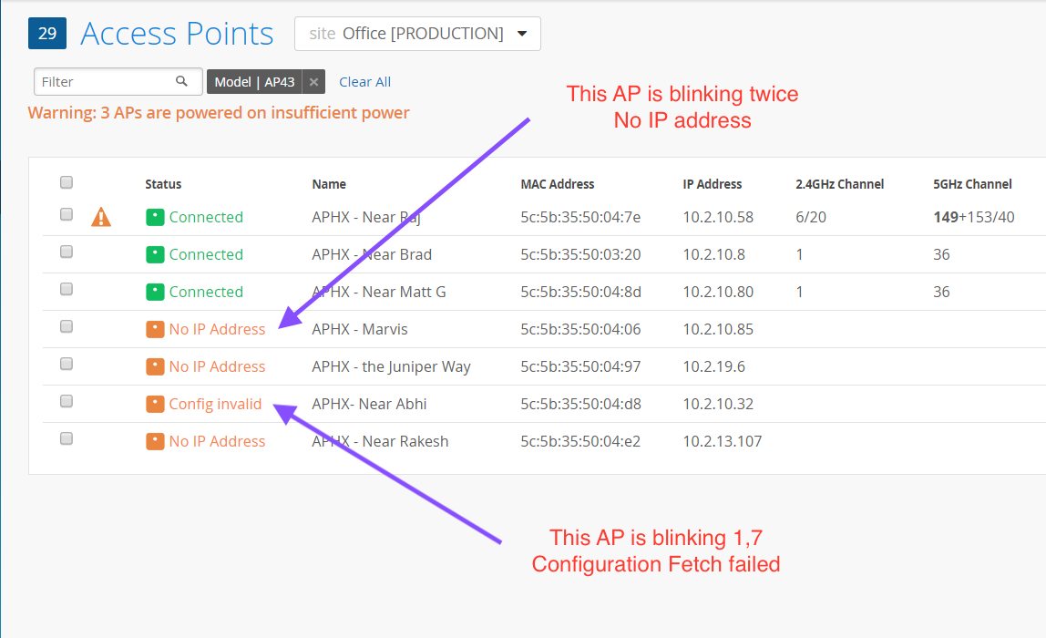This screenshot has height=638, width=1046.
Task: Click orange status icon for Near Abhi
Action: (155, 404)
